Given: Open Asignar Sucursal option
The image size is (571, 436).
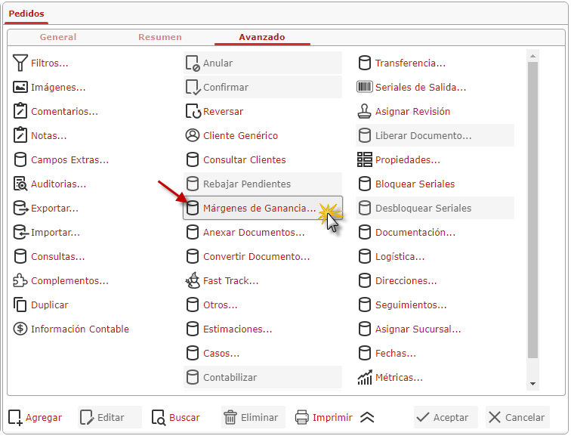Looking at the screenshot, I should [435, 329].
